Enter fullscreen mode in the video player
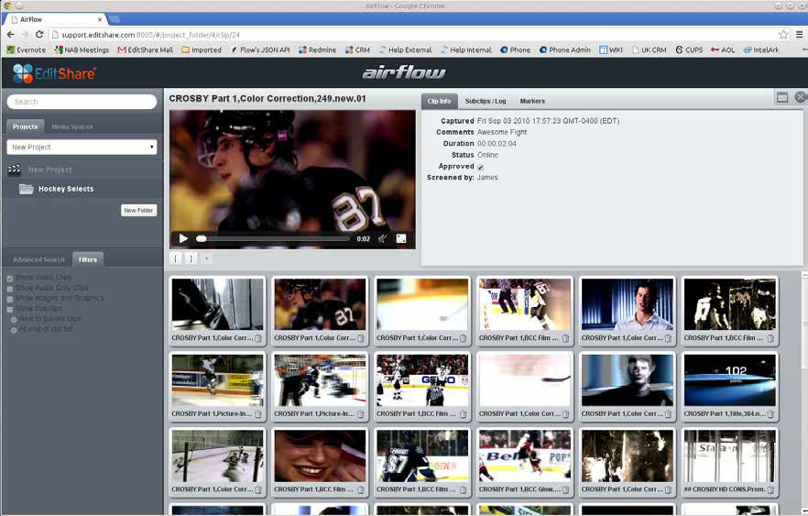Screen dimensions: 808x516 (x=401, y=238)
